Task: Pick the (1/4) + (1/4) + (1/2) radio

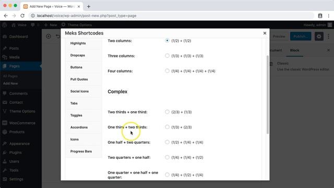Action: click(167, 157)
